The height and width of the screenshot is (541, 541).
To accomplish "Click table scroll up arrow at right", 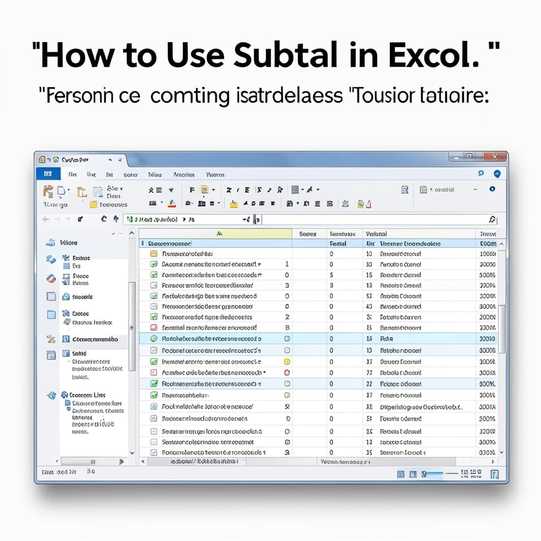I will pyautogui.click(x=501, y=244).
